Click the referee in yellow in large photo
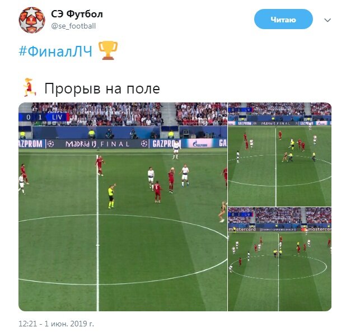Image resolution: width=346 pixels, height=332 pixels. [111, 197]
